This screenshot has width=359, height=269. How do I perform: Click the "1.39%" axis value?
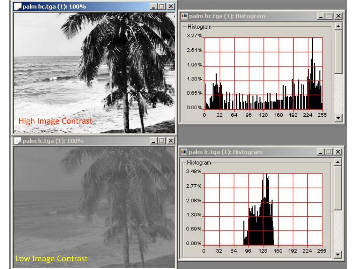[194, 215]
